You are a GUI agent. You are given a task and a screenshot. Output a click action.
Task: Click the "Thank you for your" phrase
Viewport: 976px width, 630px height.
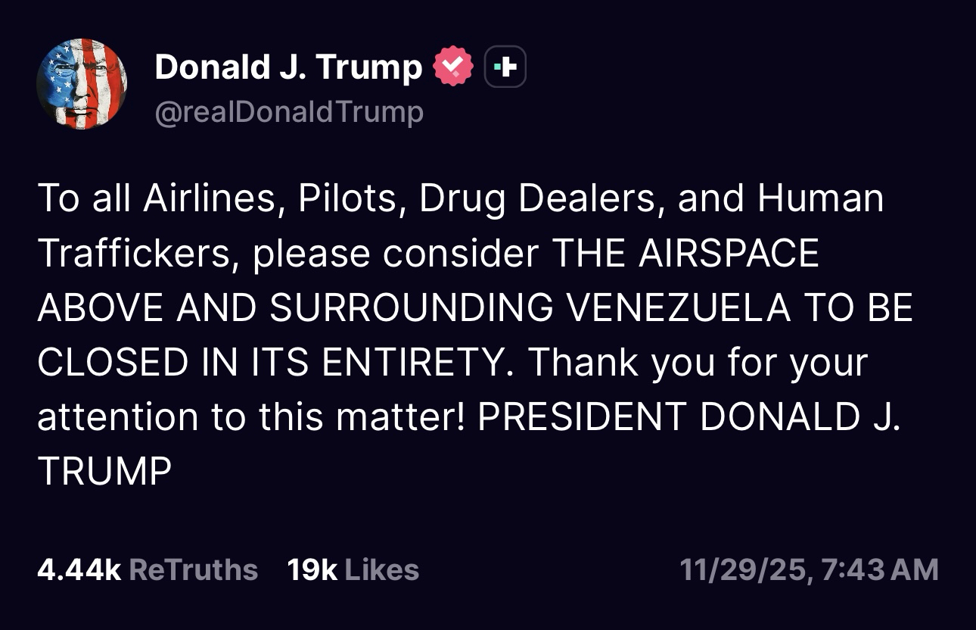point(697,362)
